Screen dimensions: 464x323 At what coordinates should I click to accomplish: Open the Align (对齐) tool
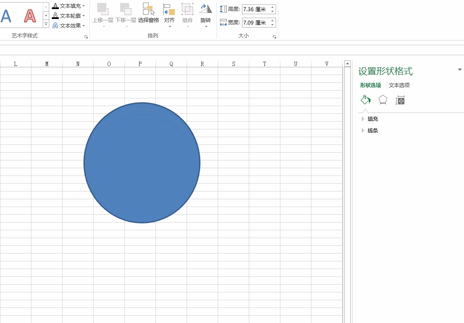pos(169,9)
